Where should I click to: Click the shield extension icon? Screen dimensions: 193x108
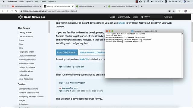(x=179, y=11)
